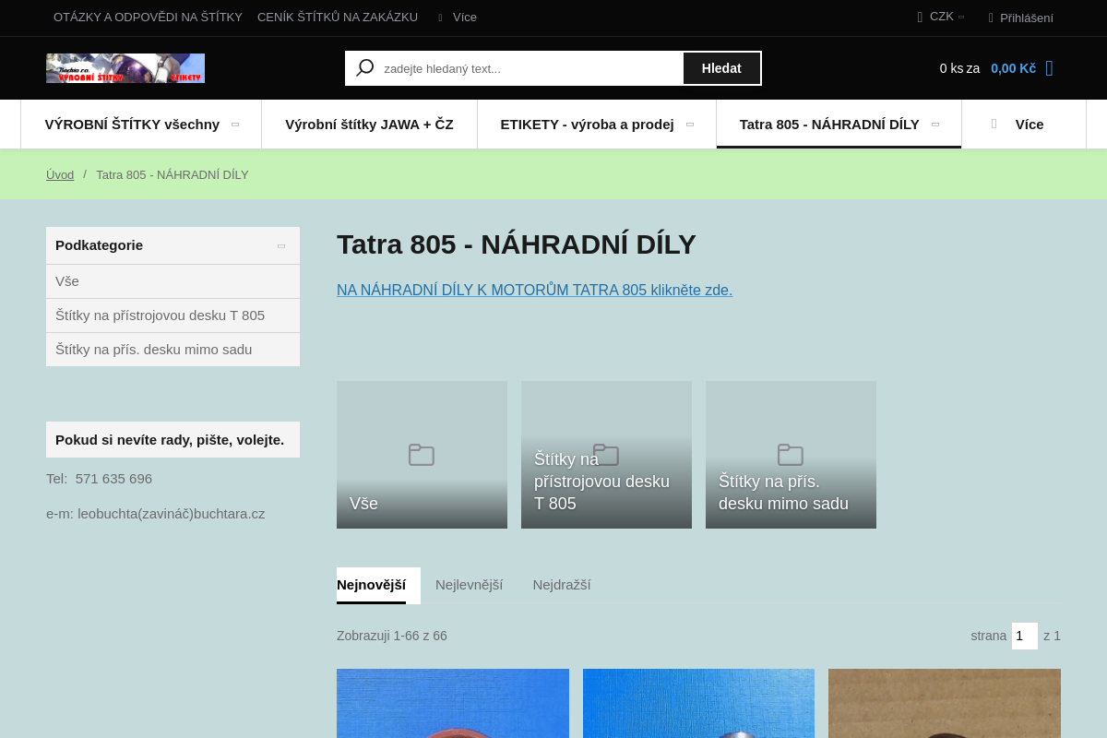Click the search text input field

pos(530,68)
